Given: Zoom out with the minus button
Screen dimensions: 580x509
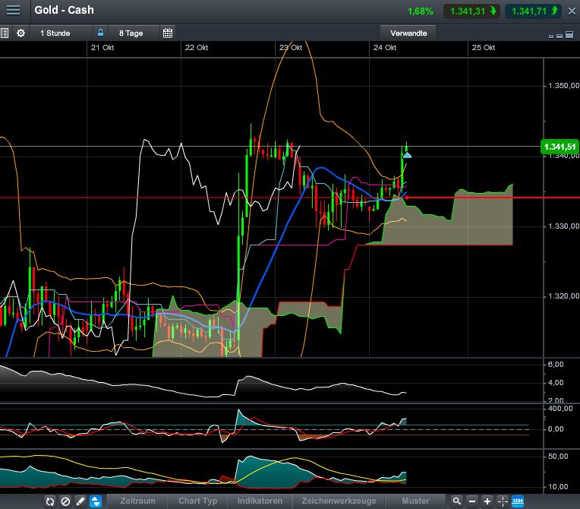Looking at the screenshot, I should coord(472,501).
